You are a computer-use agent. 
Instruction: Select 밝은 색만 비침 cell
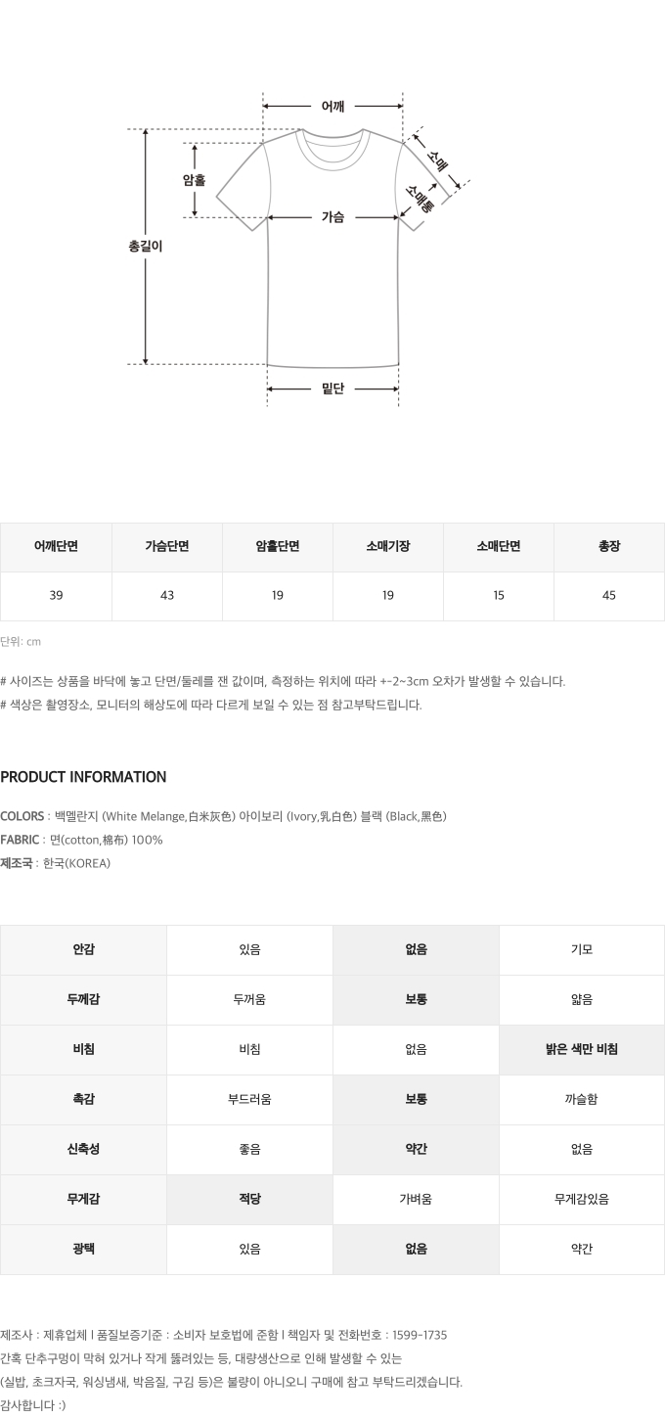(x=582, y=1049)
